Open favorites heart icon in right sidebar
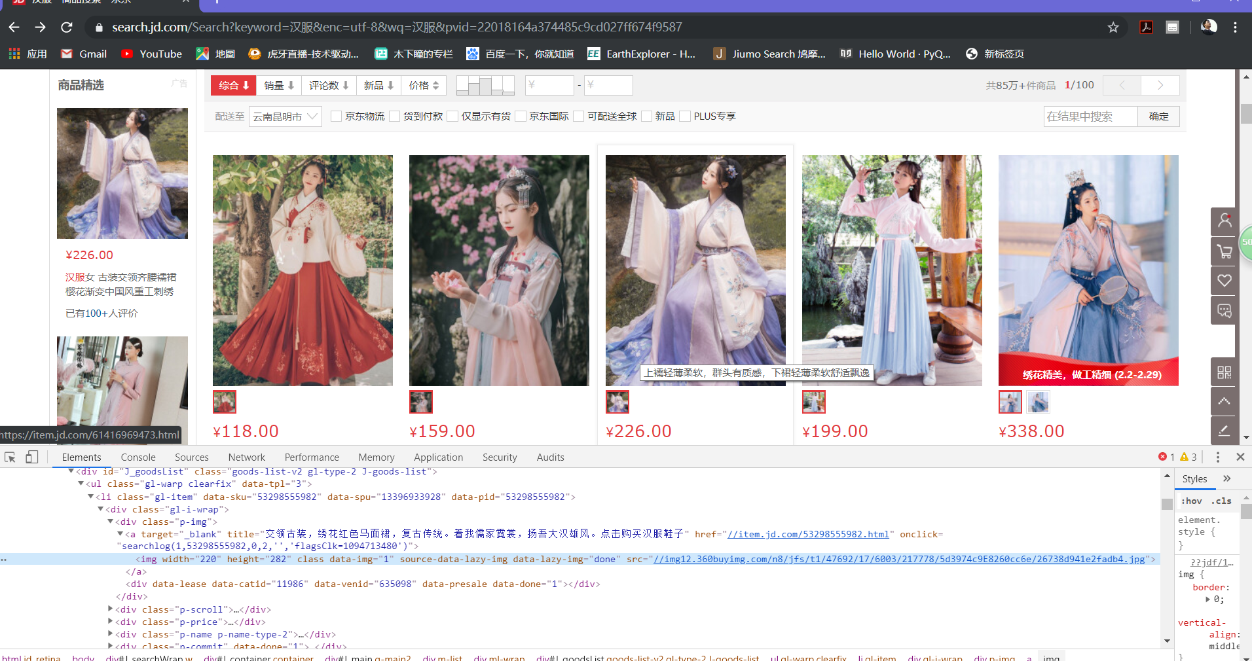The image size is (1252, 661). click(x=1224, y=281)
